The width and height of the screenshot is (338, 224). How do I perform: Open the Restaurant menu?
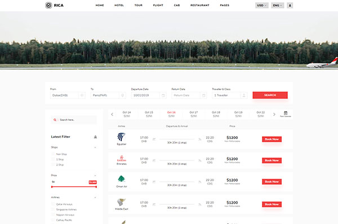(200, 5)
